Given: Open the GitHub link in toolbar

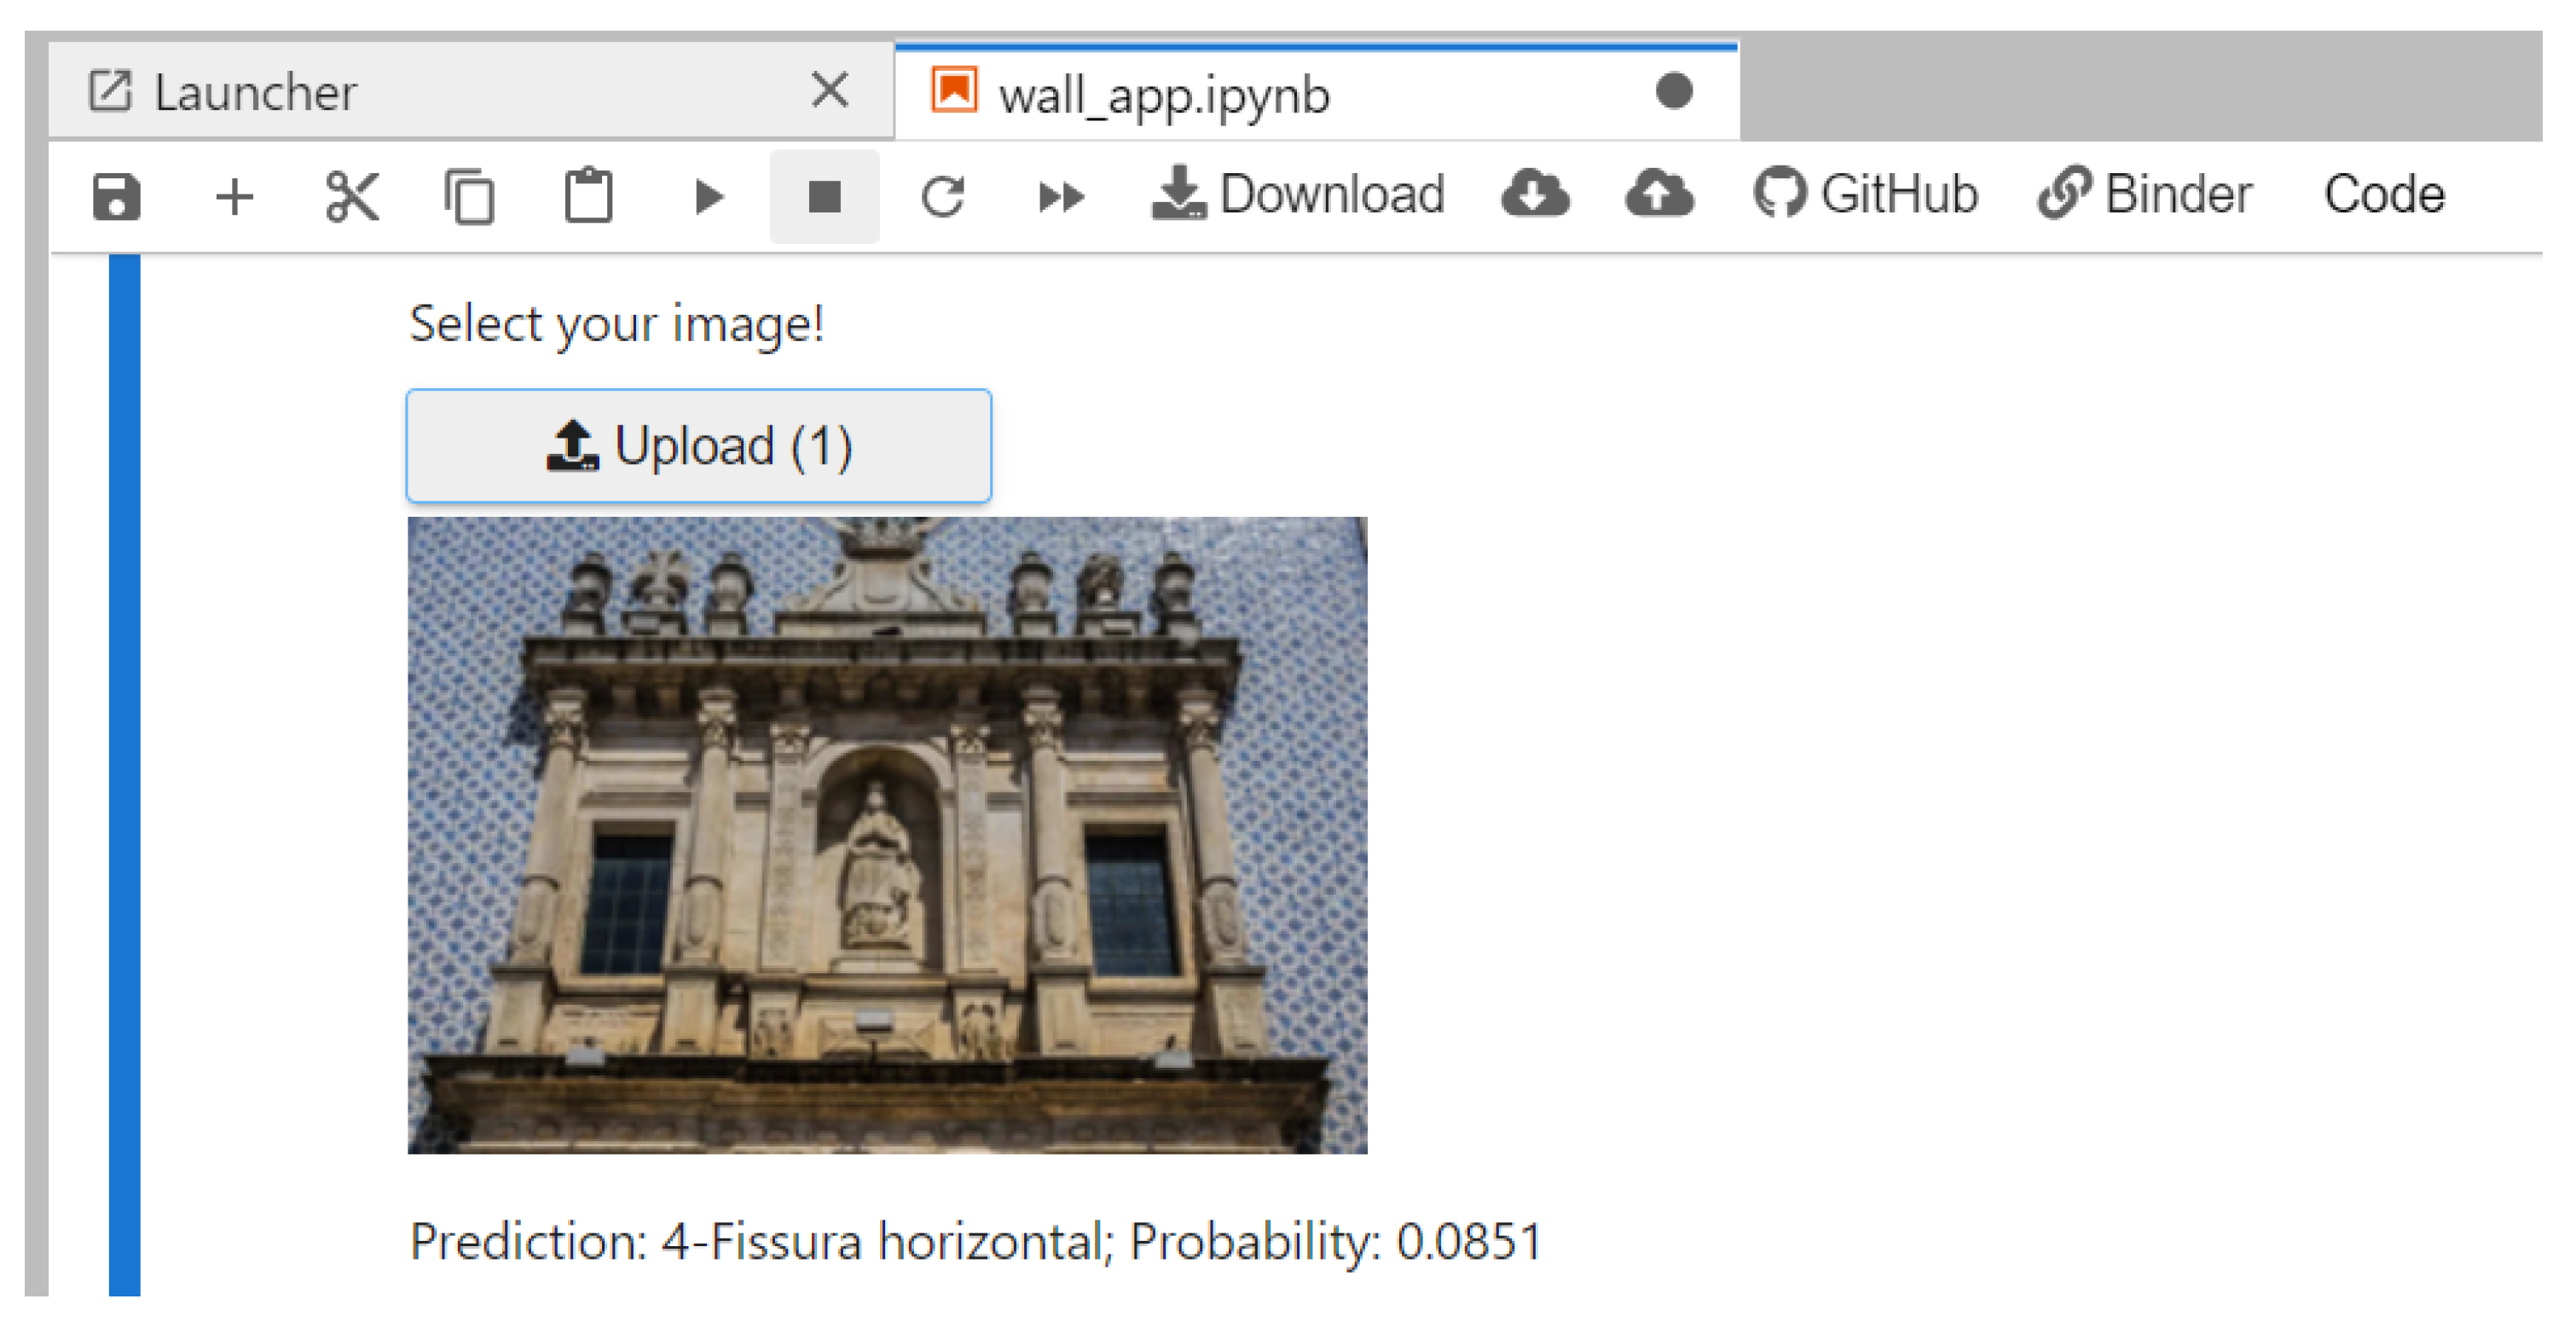Looking at the screenshot, I should point(1866,194).
